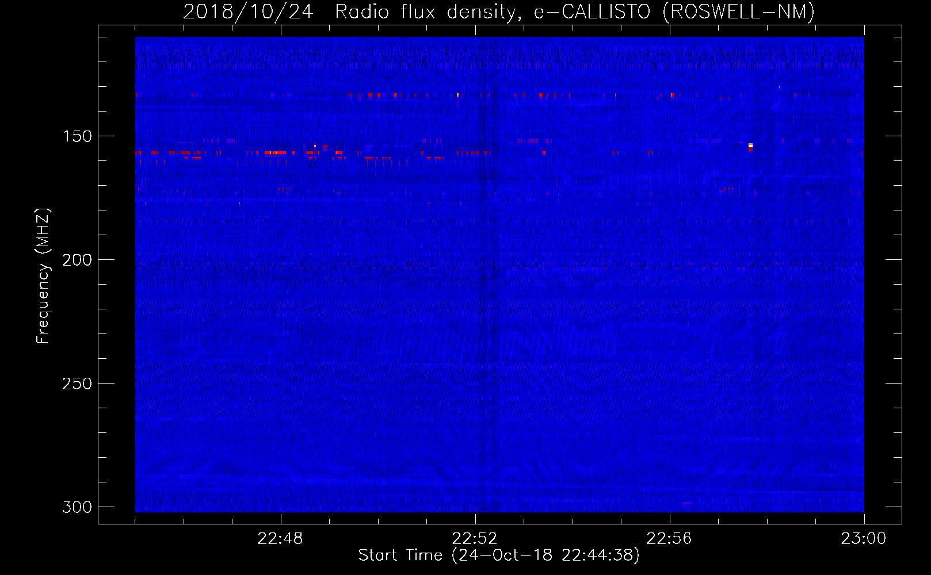Click the 300 frequency tick label
The width and height of the screenshot is (931, 575).
click(77, 507)
